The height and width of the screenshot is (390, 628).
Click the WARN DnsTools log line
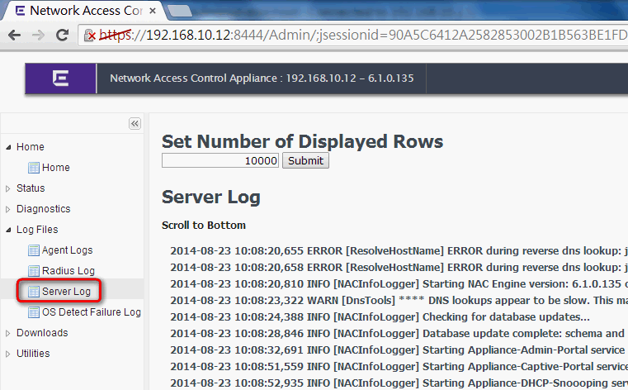point(399,301)
